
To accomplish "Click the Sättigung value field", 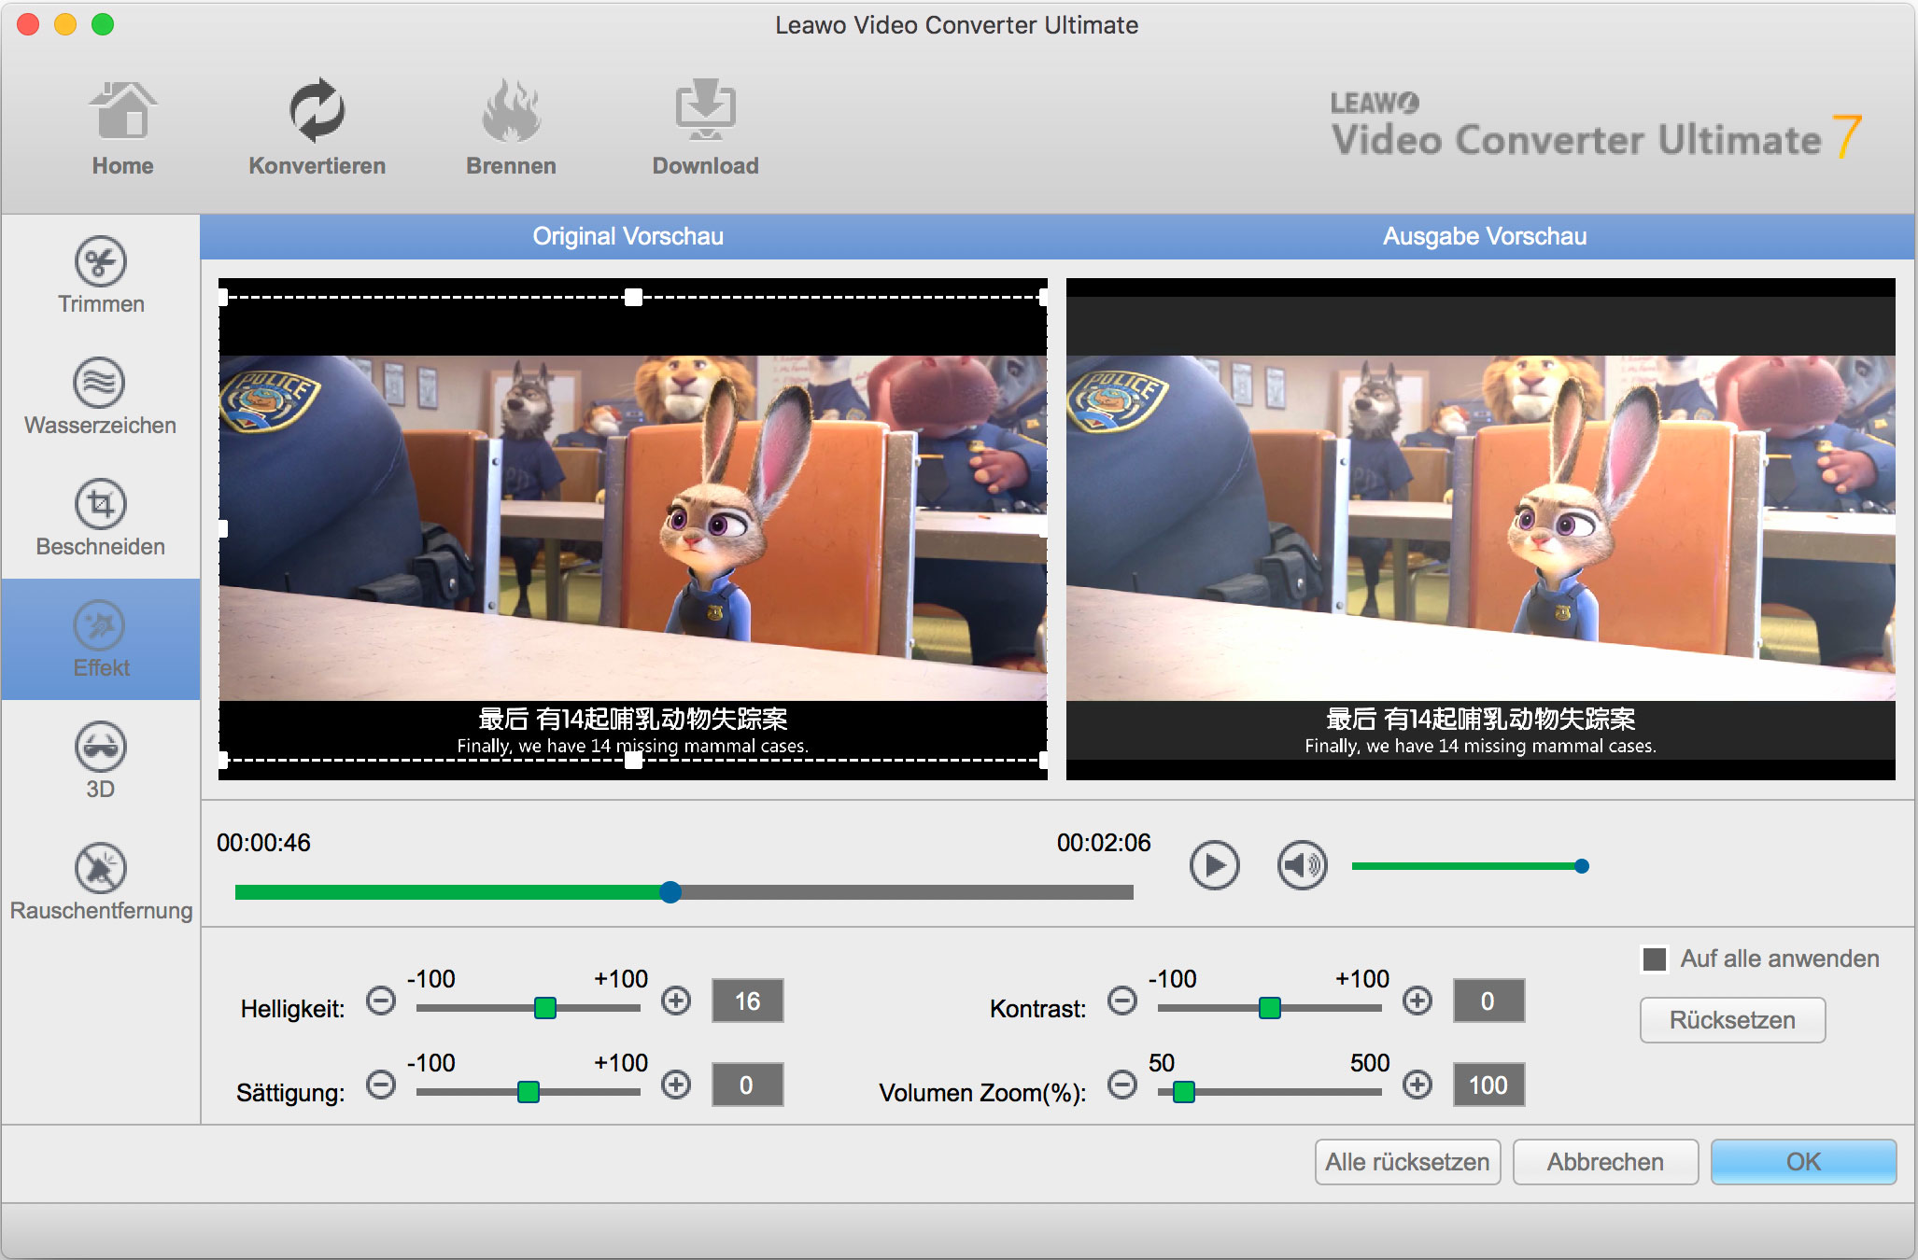I will click(747, 1085).
